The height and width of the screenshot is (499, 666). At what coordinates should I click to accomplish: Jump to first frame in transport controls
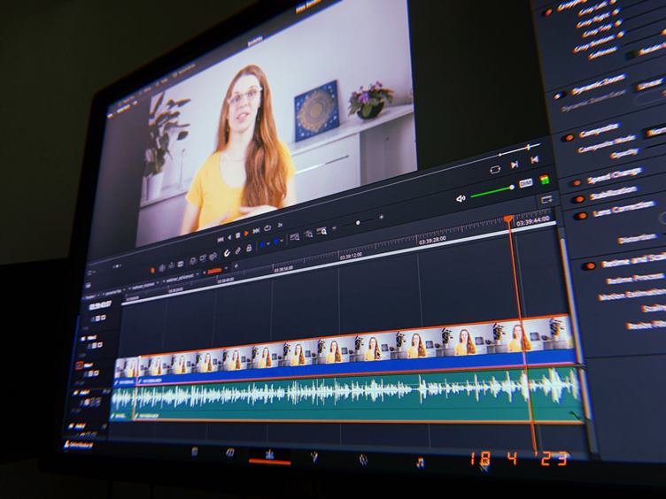[x=221, y=240]
